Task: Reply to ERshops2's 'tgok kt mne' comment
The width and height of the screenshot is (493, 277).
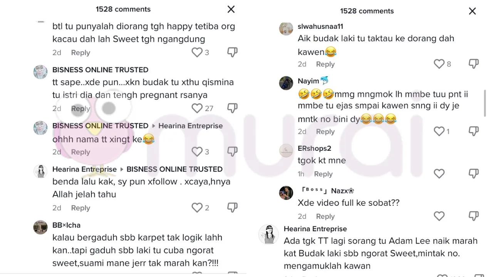Action: point(323,174)
